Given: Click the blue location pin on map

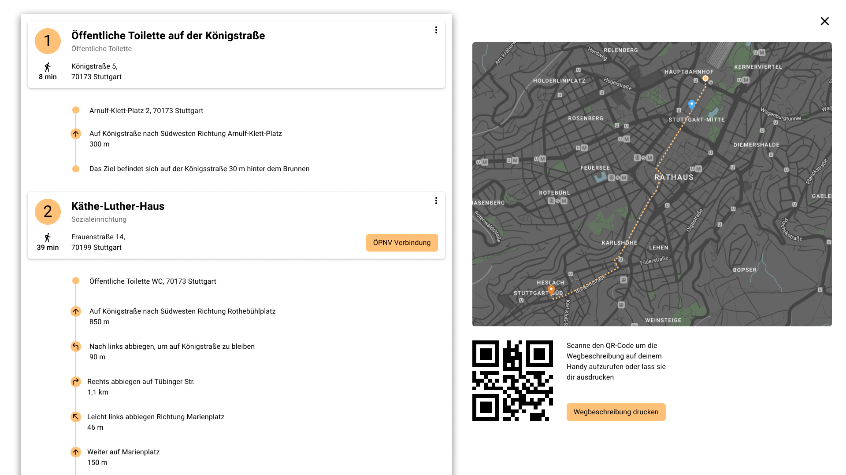Looking at the screenshot, I should pyautogui.click(x=692, y=104).
